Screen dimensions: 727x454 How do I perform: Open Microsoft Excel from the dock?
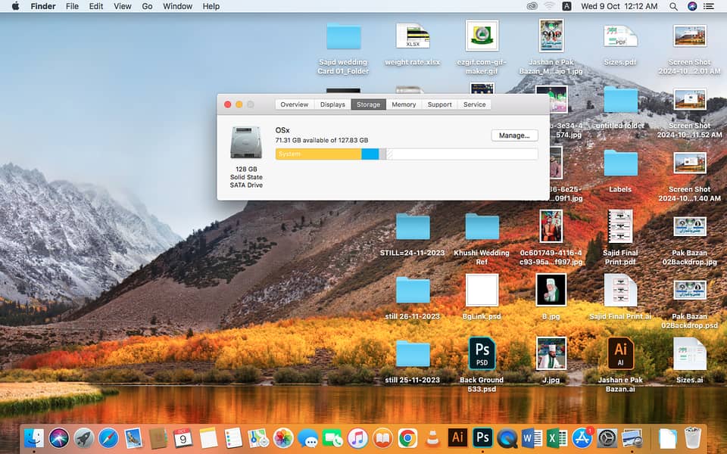[557, 437]
